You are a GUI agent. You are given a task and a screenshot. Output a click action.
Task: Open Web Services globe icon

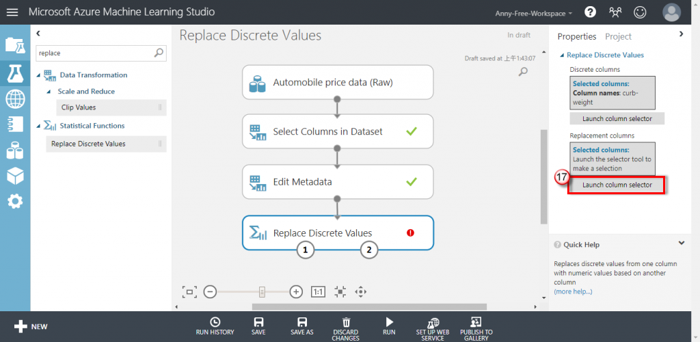point(15,99)
